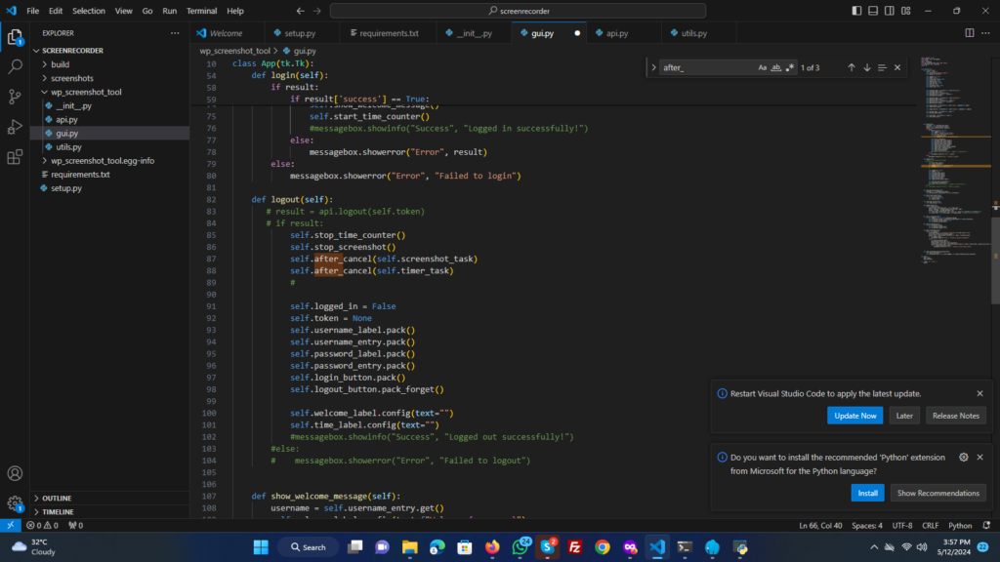This screenshot has height=562, width=1000.
Task: Go to next match in find widget
Action: (x=867, y=67)
